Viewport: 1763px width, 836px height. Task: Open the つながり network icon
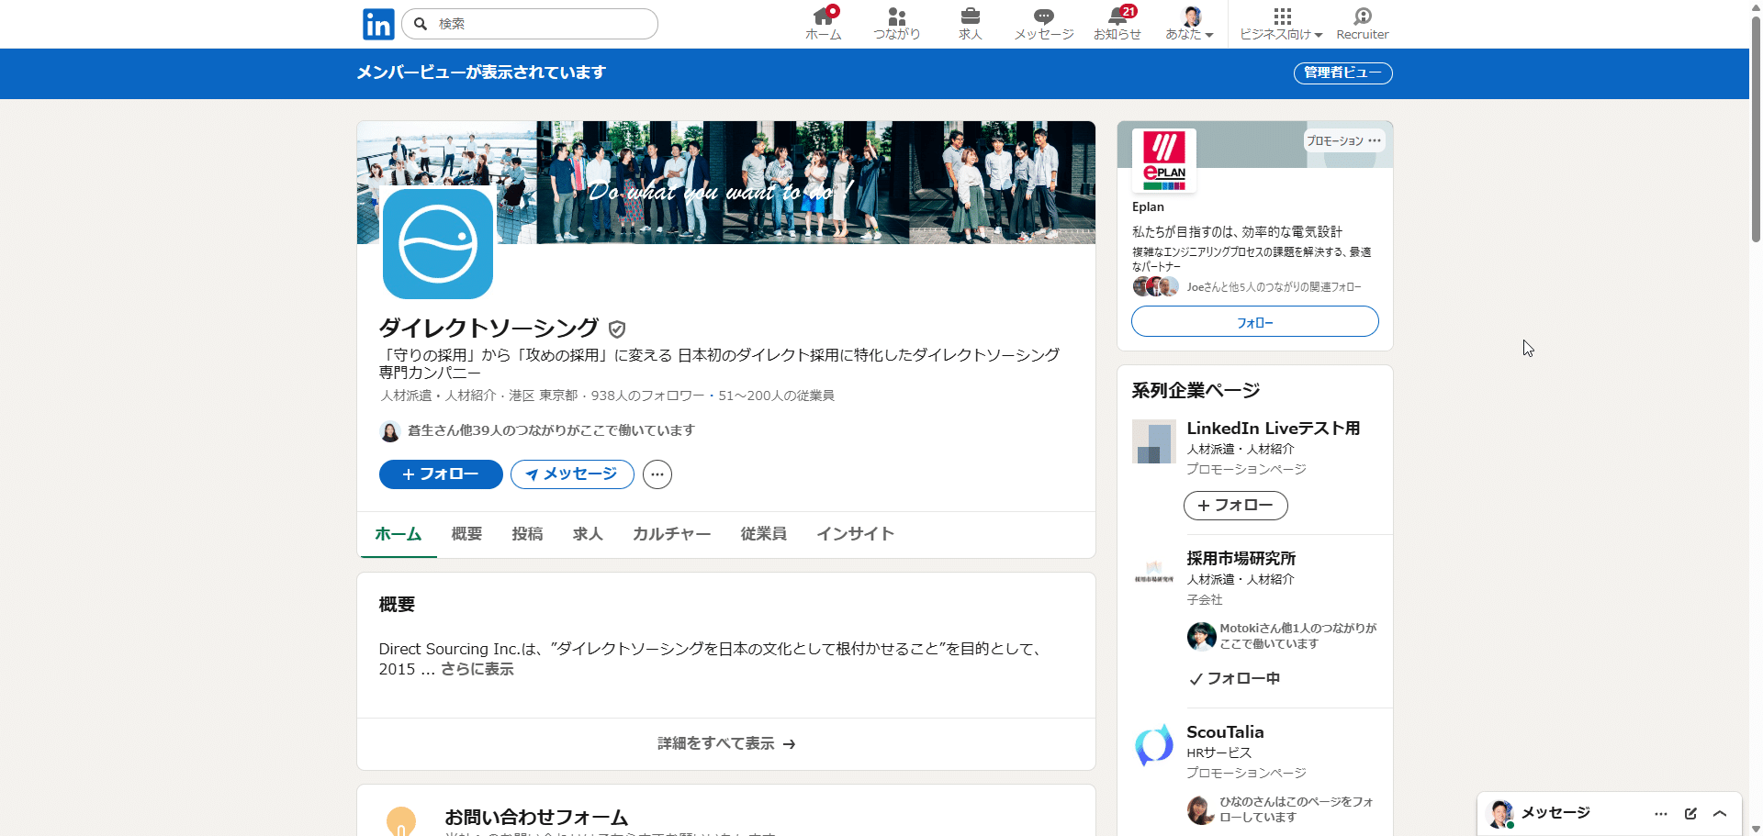[897, 24]
